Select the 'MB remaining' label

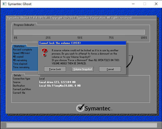20,60
